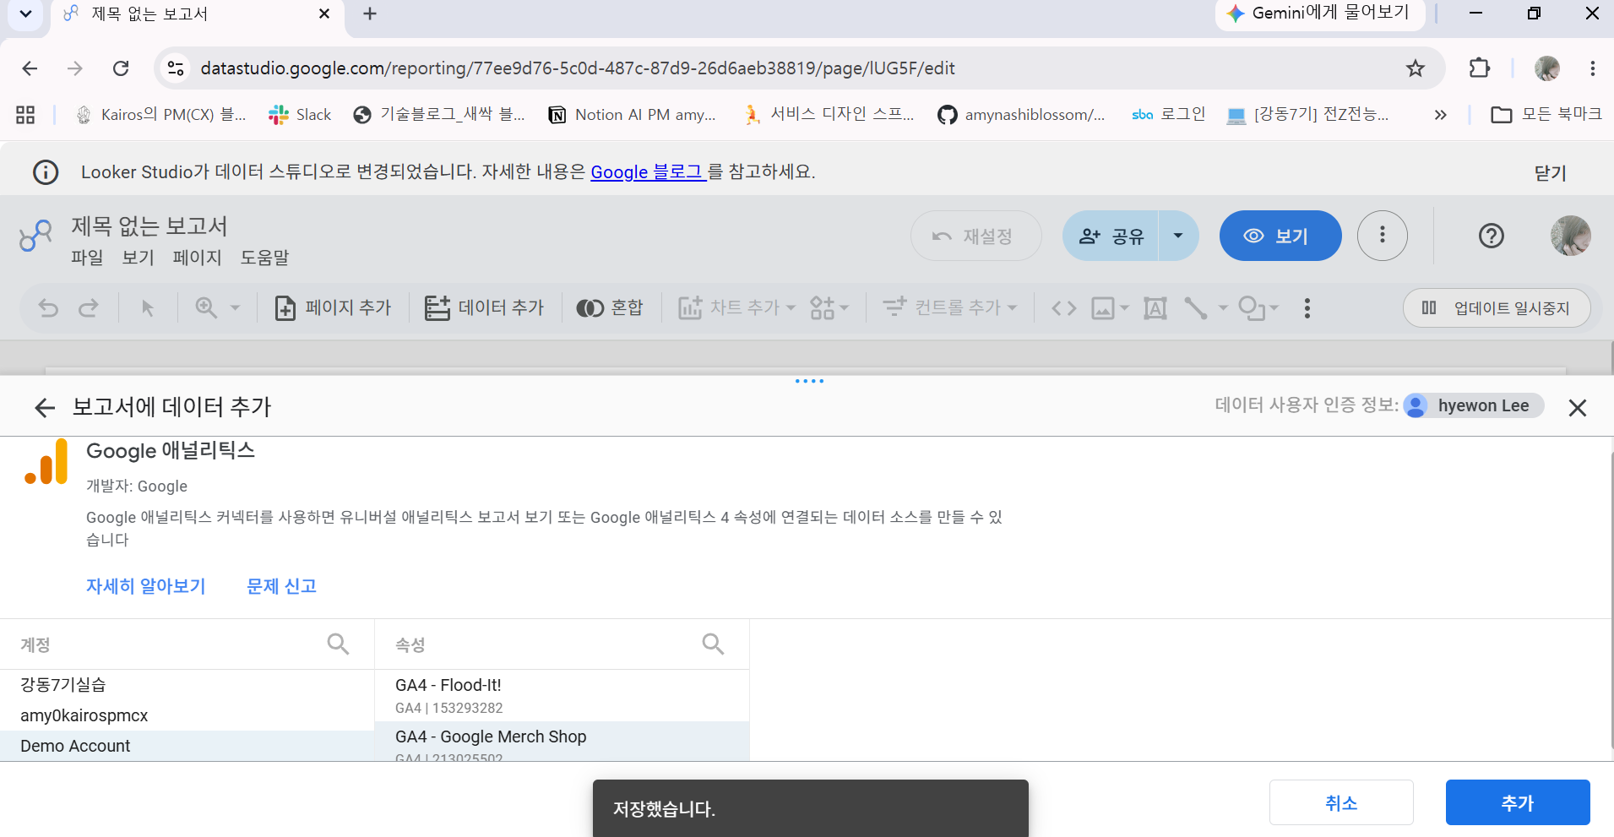Image resolution: width=1614 pixels, height=837 pixels.
Task: Click the Data Studio logo icon
Action: tap(35, 236)
